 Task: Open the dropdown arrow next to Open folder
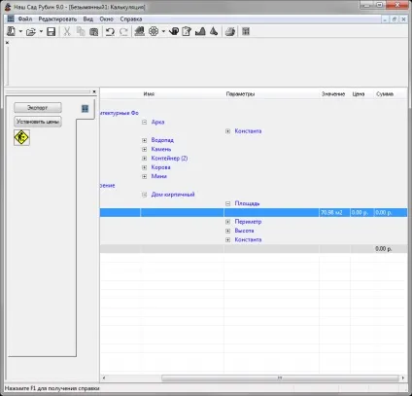tap(41, 32)
